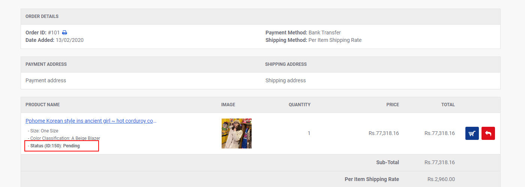Open the Pphome Korean style corduroy product link
Viewport: 525px width, 187px height.
[x=91, y=121]
